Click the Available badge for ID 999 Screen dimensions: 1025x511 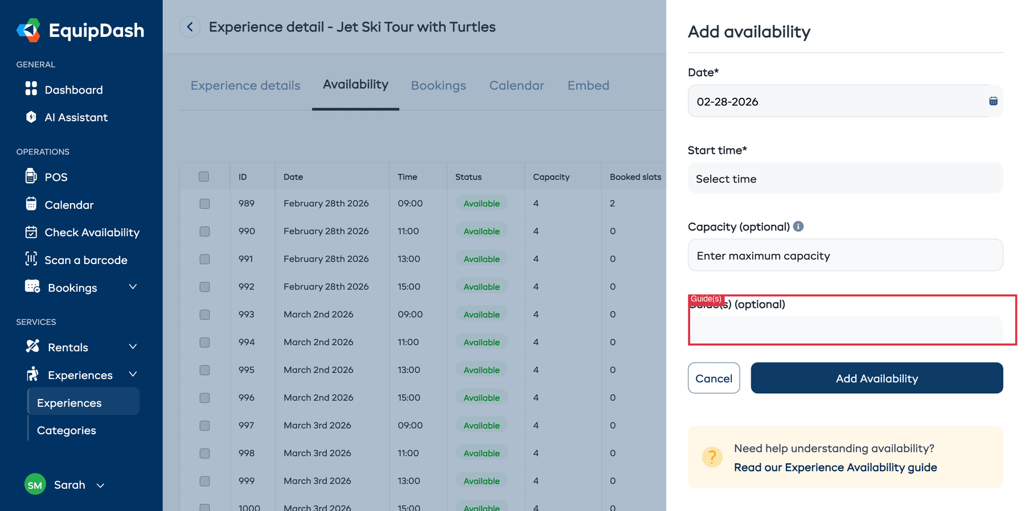coord(482,481)
